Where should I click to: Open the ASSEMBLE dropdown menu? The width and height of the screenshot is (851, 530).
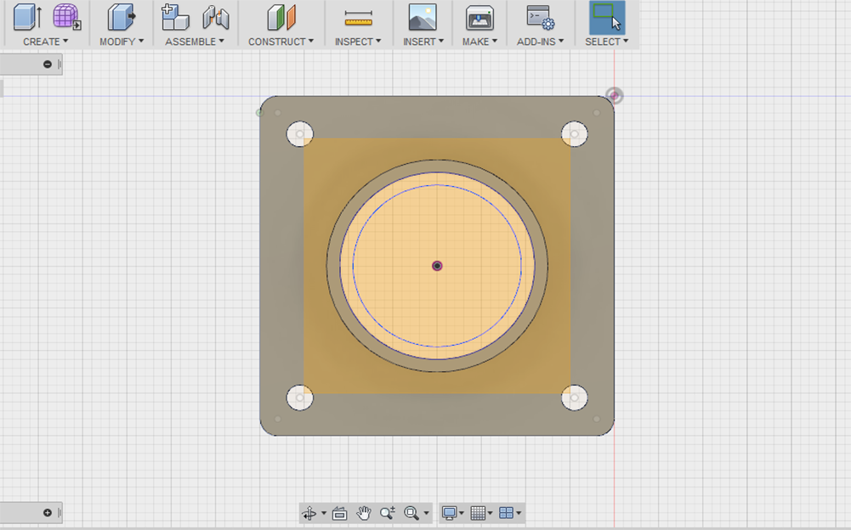tap(195, 42)
